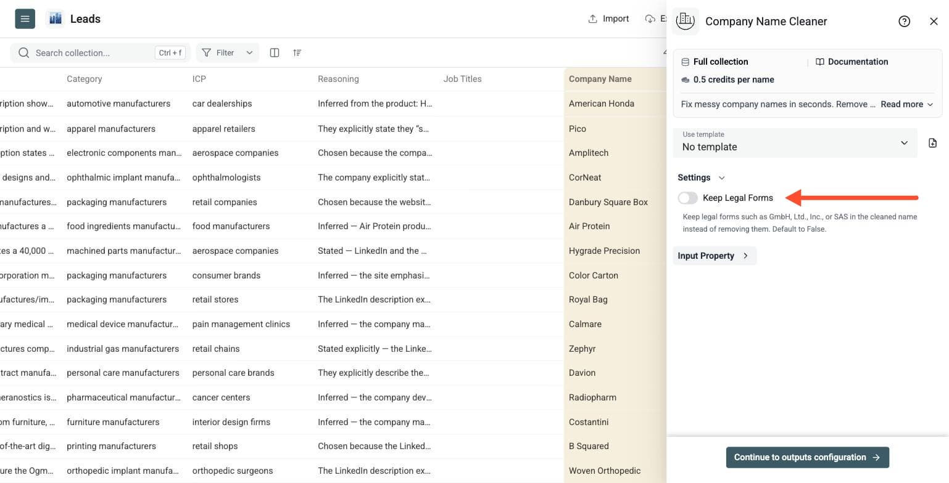Click the Job Titles column header
Viewport: 949px width, 483px height.
(x=462, y=79)
